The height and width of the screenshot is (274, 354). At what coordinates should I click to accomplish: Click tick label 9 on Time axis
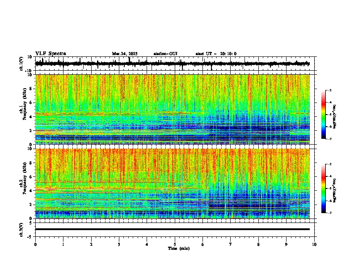286,244
